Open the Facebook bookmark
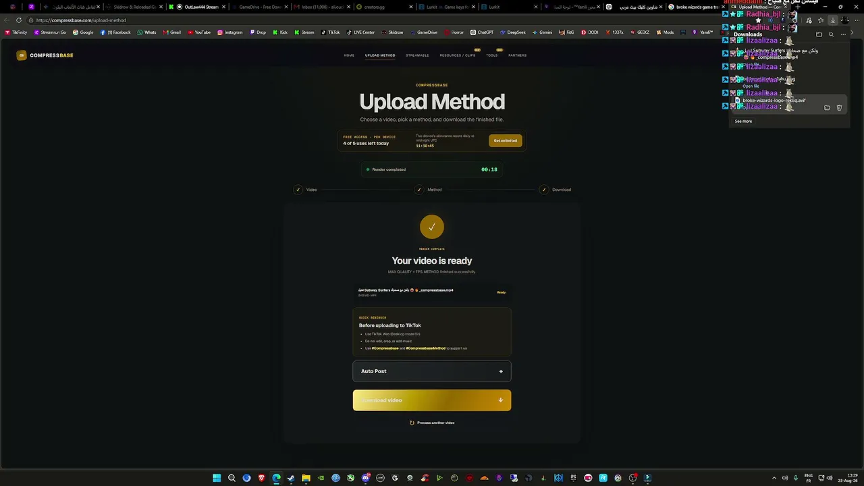 [115, 32]
